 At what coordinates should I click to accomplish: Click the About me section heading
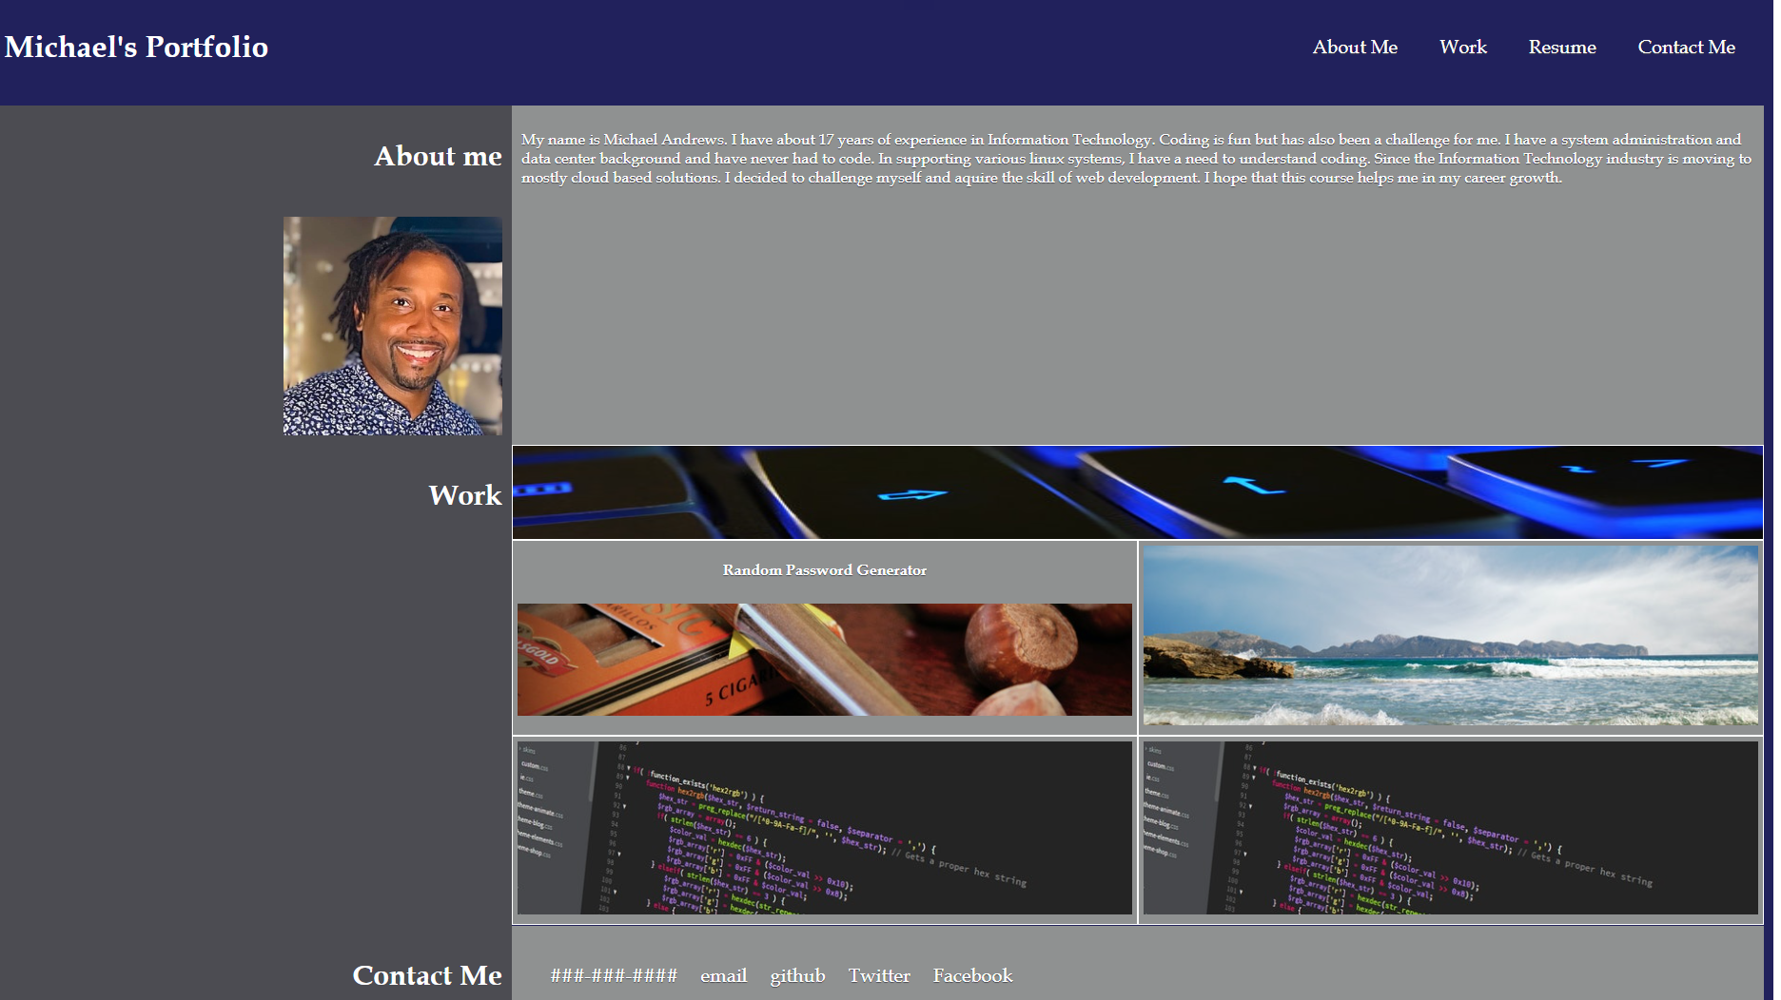(438, 156)
